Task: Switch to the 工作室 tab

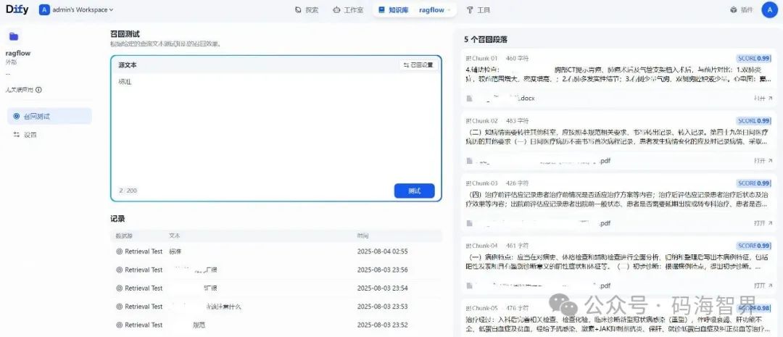Action: click(x=348, y=10)
